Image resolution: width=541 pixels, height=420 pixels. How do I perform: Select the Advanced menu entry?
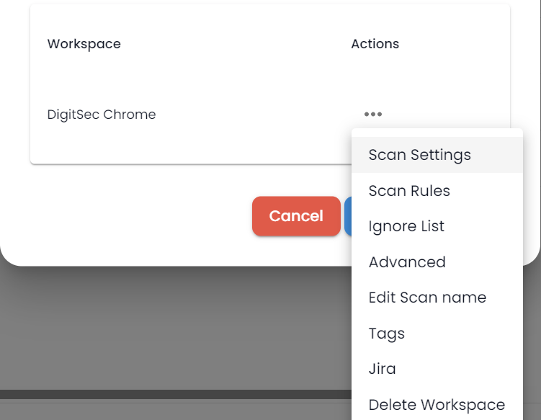(437, 262)
